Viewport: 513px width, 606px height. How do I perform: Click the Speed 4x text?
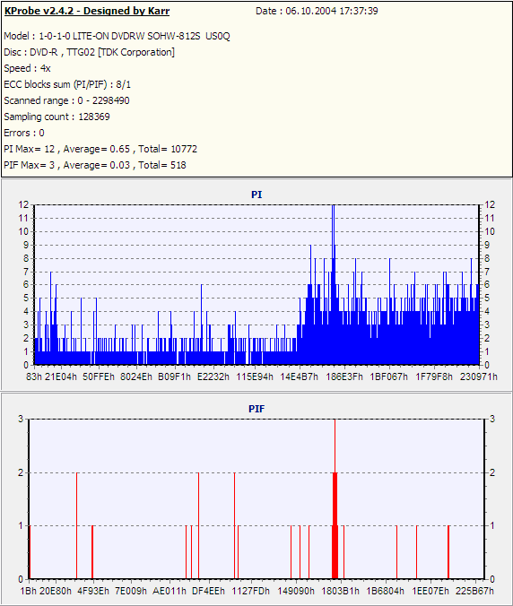click(27, 68)
